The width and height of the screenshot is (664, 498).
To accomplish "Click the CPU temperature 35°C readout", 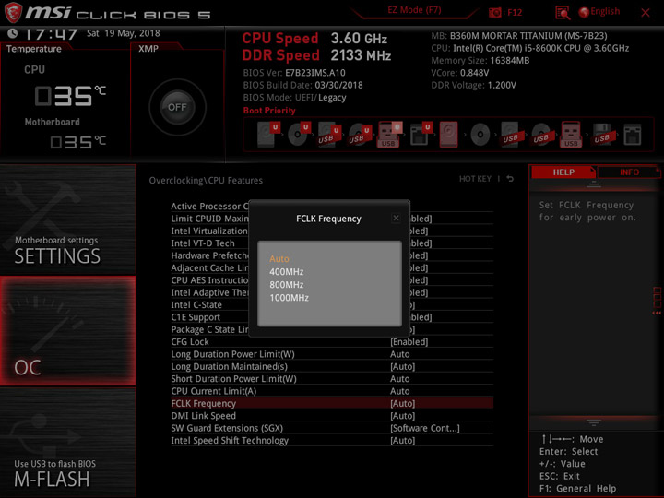I will pyautogui.click(x=70, y=96).
